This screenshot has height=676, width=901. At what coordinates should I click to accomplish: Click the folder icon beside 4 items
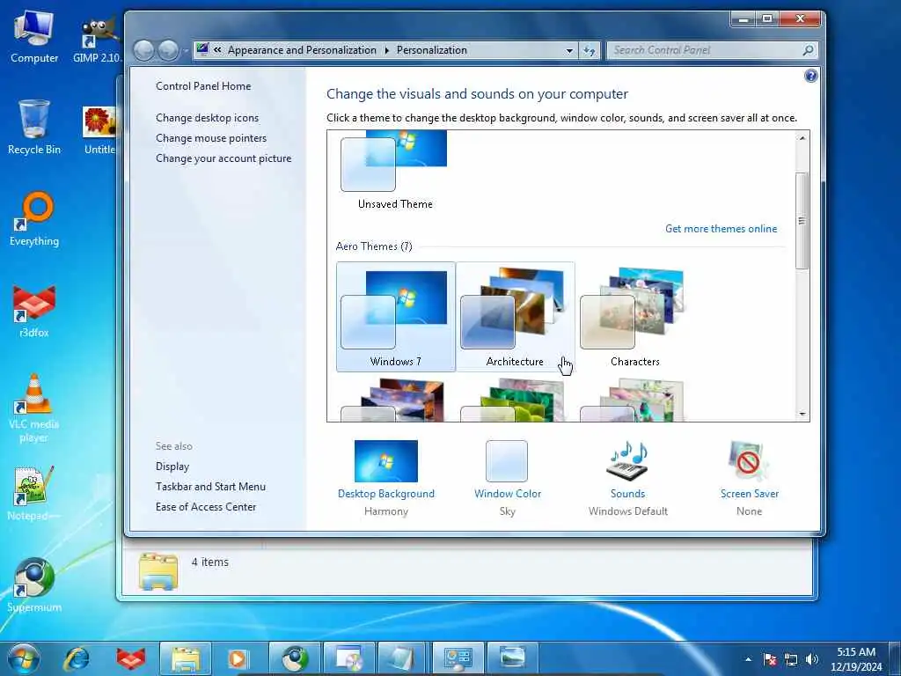click(x=158, y=571)
